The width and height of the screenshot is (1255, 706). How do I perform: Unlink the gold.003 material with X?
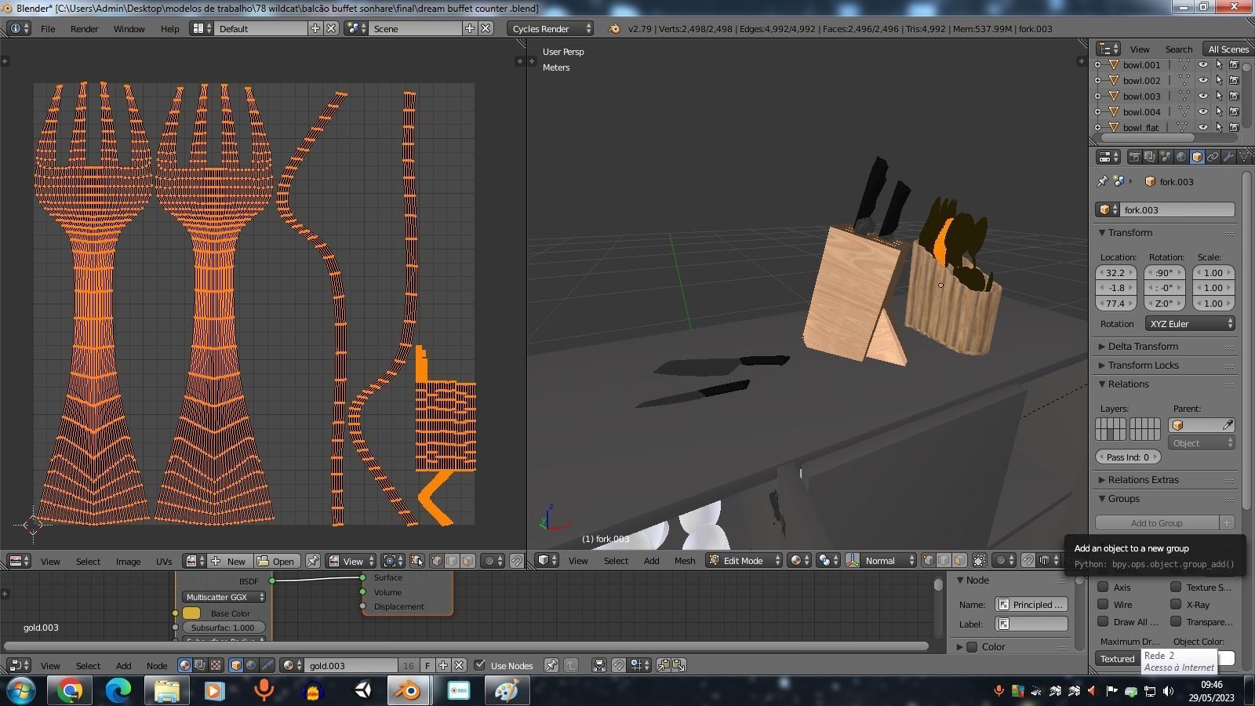pyautogui.click(x=460, y=665)
